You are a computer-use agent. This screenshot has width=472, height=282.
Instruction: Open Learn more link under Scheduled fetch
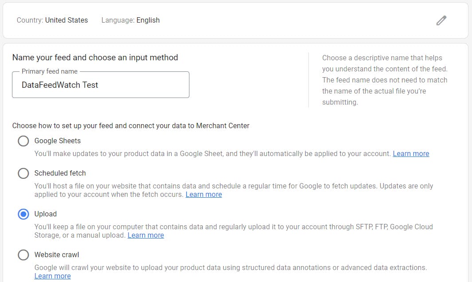(204, 194)
